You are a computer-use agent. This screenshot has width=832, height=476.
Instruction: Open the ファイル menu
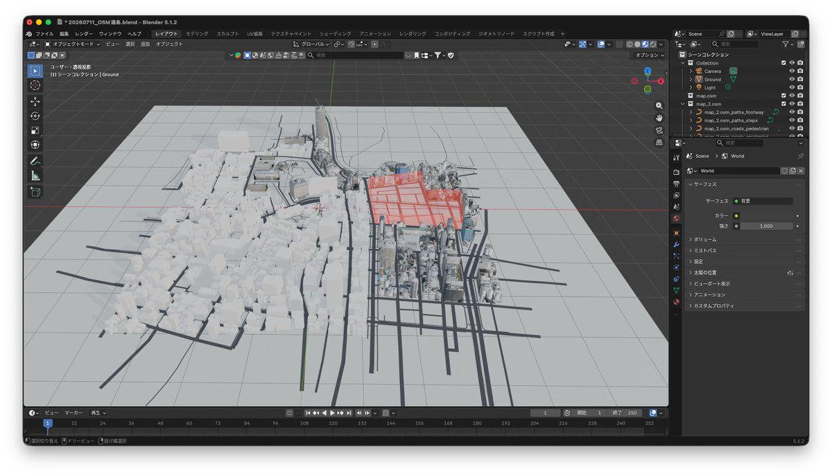click(x=44, y=33)
